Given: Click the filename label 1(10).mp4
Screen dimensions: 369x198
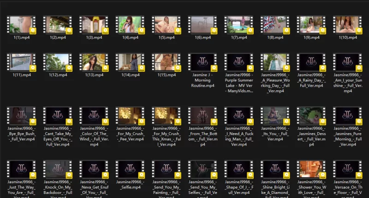Looking at the screenshot, I should click(x=348, y=37).
